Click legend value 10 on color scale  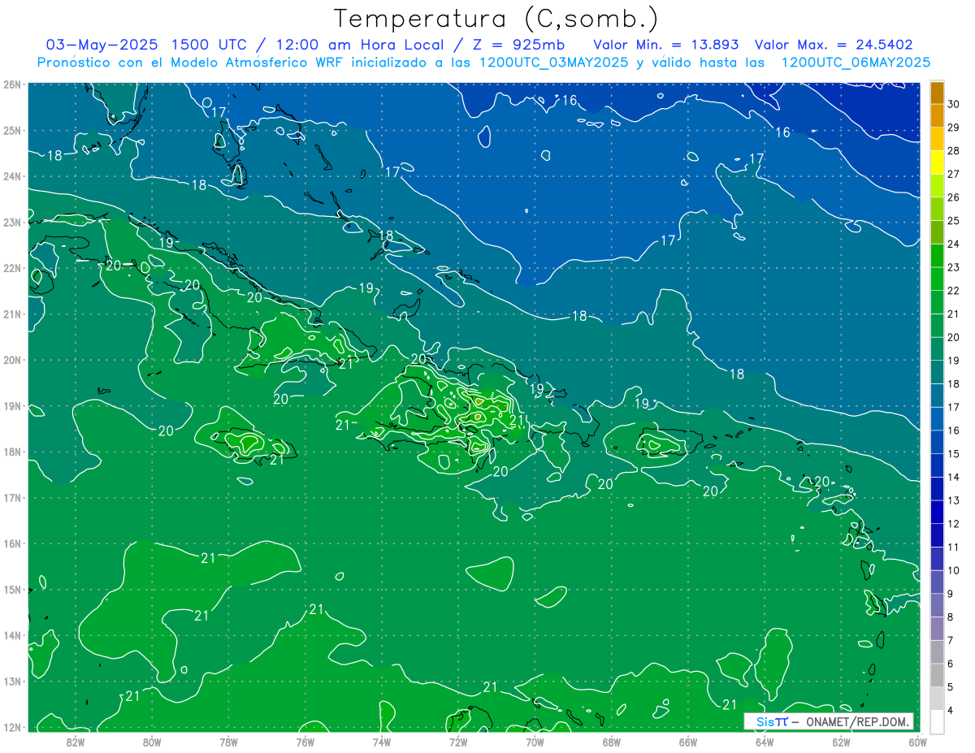[954, 570]
